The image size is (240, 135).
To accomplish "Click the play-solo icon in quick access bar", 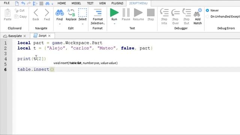I will [x=35, y=3].
